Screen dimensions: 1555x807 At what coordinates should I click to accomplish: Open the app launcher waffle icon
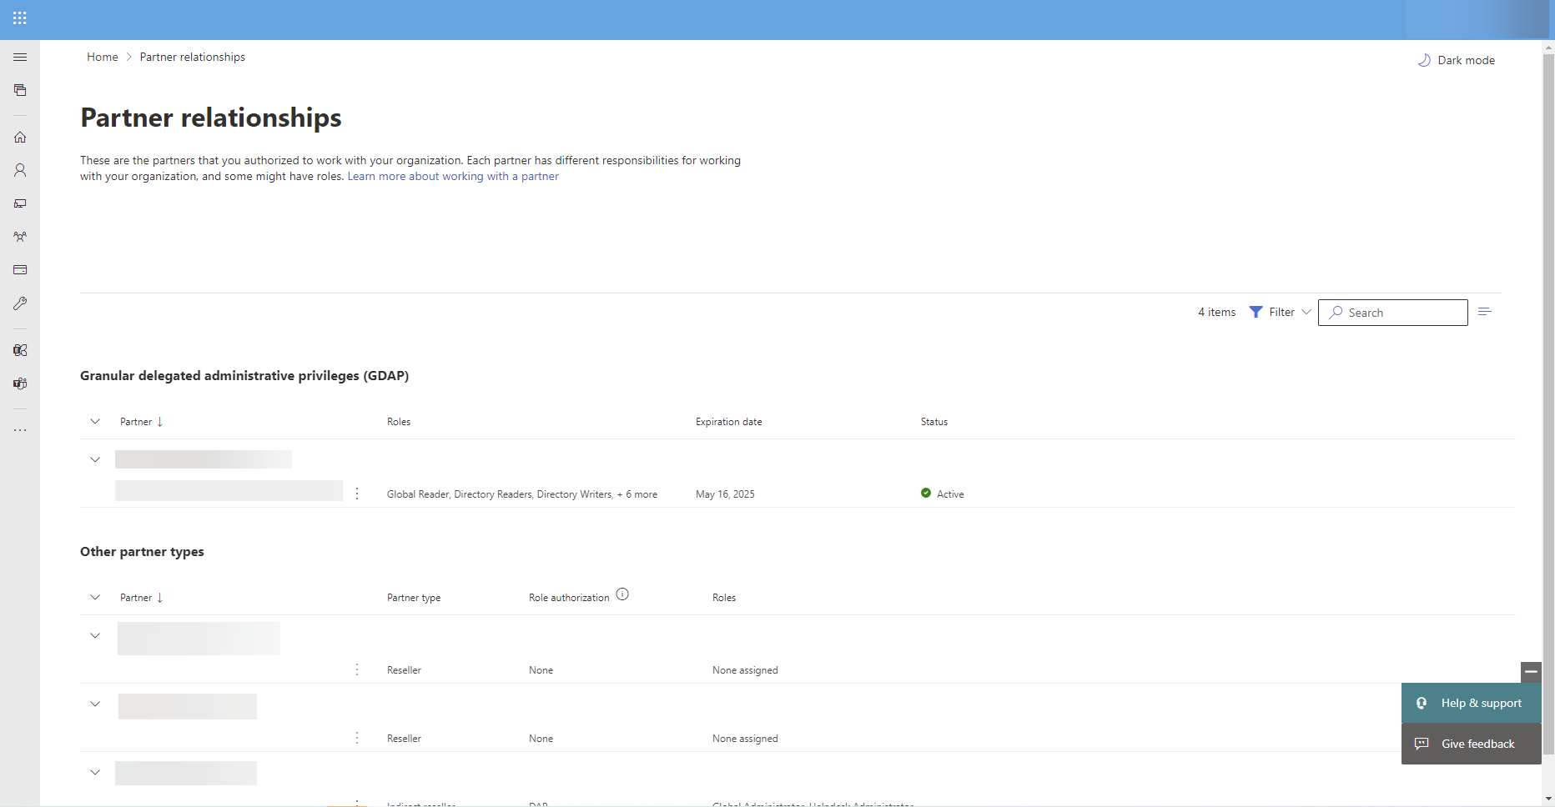click(20, 18)
